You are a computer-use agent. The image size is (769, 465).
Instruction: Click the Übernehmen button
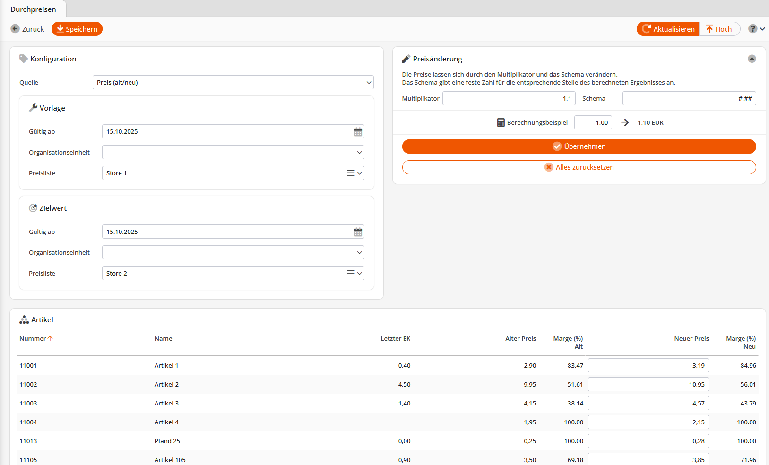579,146
